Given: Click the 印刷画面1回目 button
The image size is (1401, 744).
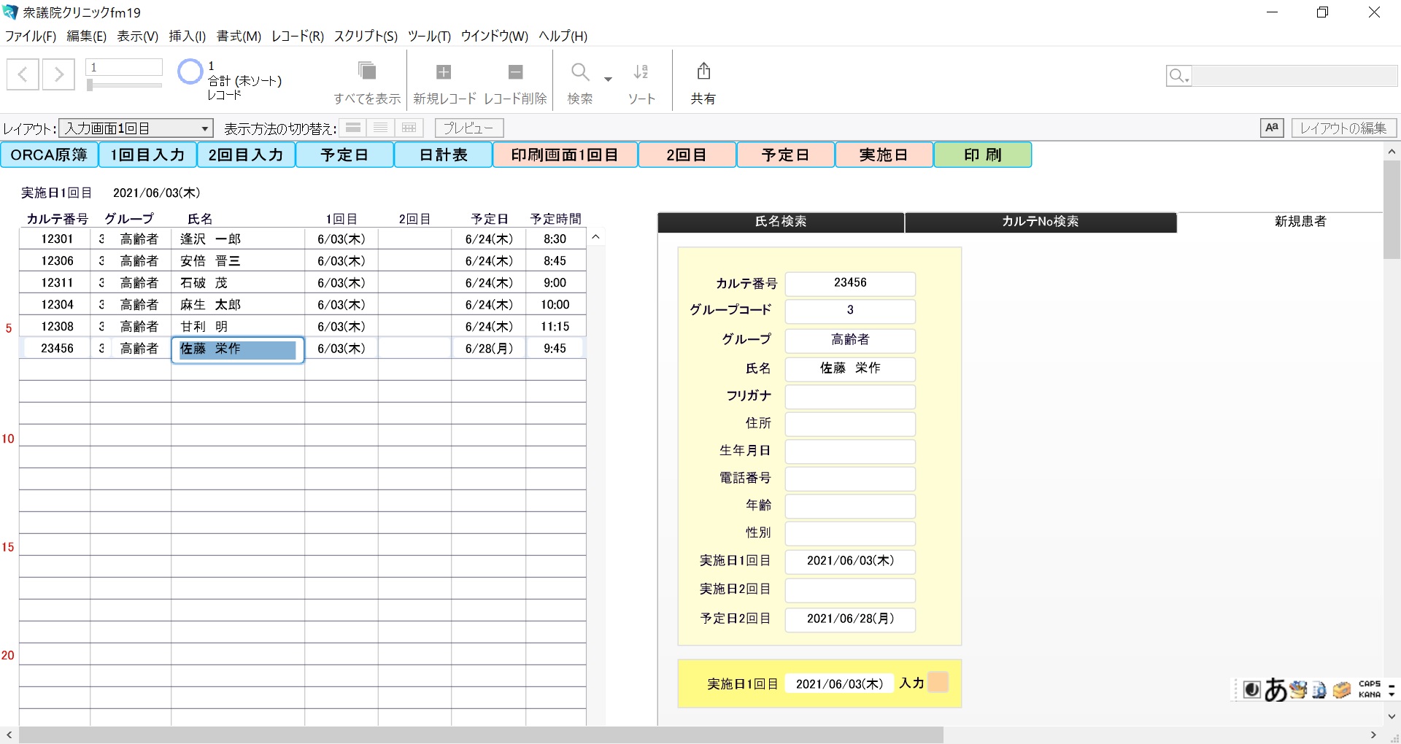Looking at the screenshot, I should 565,155.
